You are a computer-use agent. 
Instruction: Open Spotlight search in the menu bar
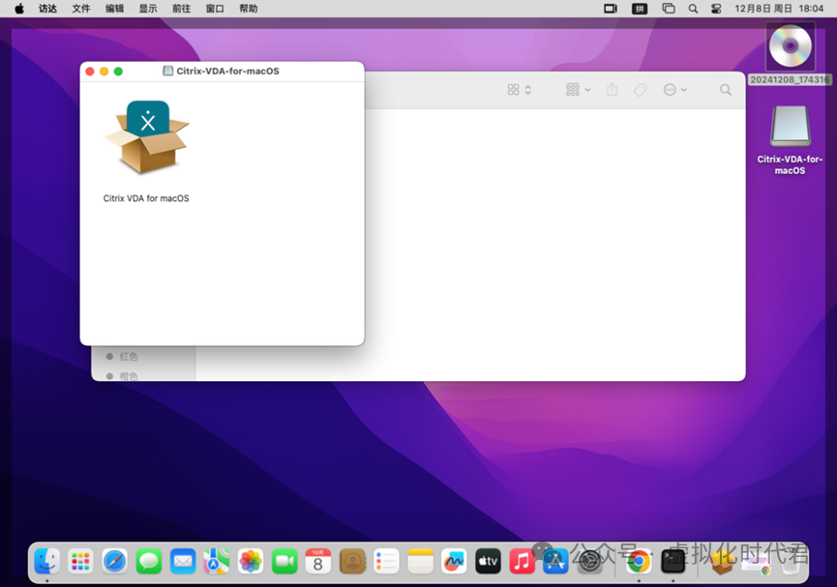coord(693,9)
